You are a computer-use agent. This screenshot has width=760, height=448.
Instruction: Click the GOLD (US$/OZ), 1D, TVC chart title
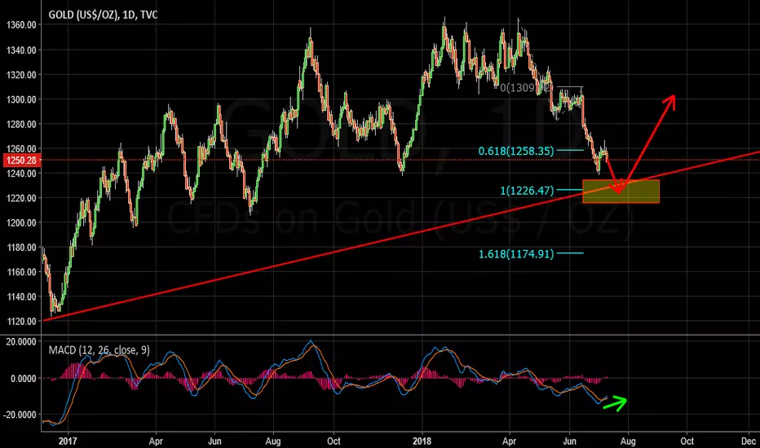(104, 15)
